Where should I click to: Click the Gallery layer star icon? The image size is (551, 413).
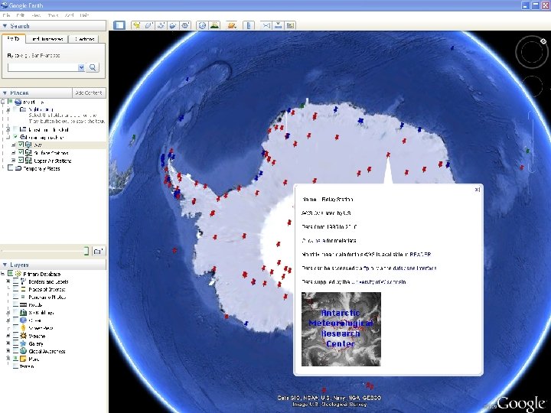[x=23, y=343]
